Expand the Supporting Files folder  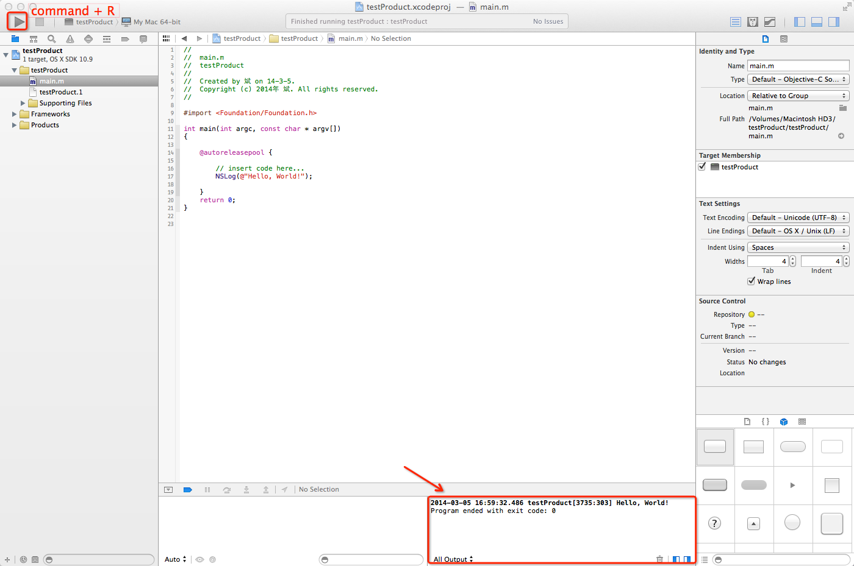coord(23,103)
